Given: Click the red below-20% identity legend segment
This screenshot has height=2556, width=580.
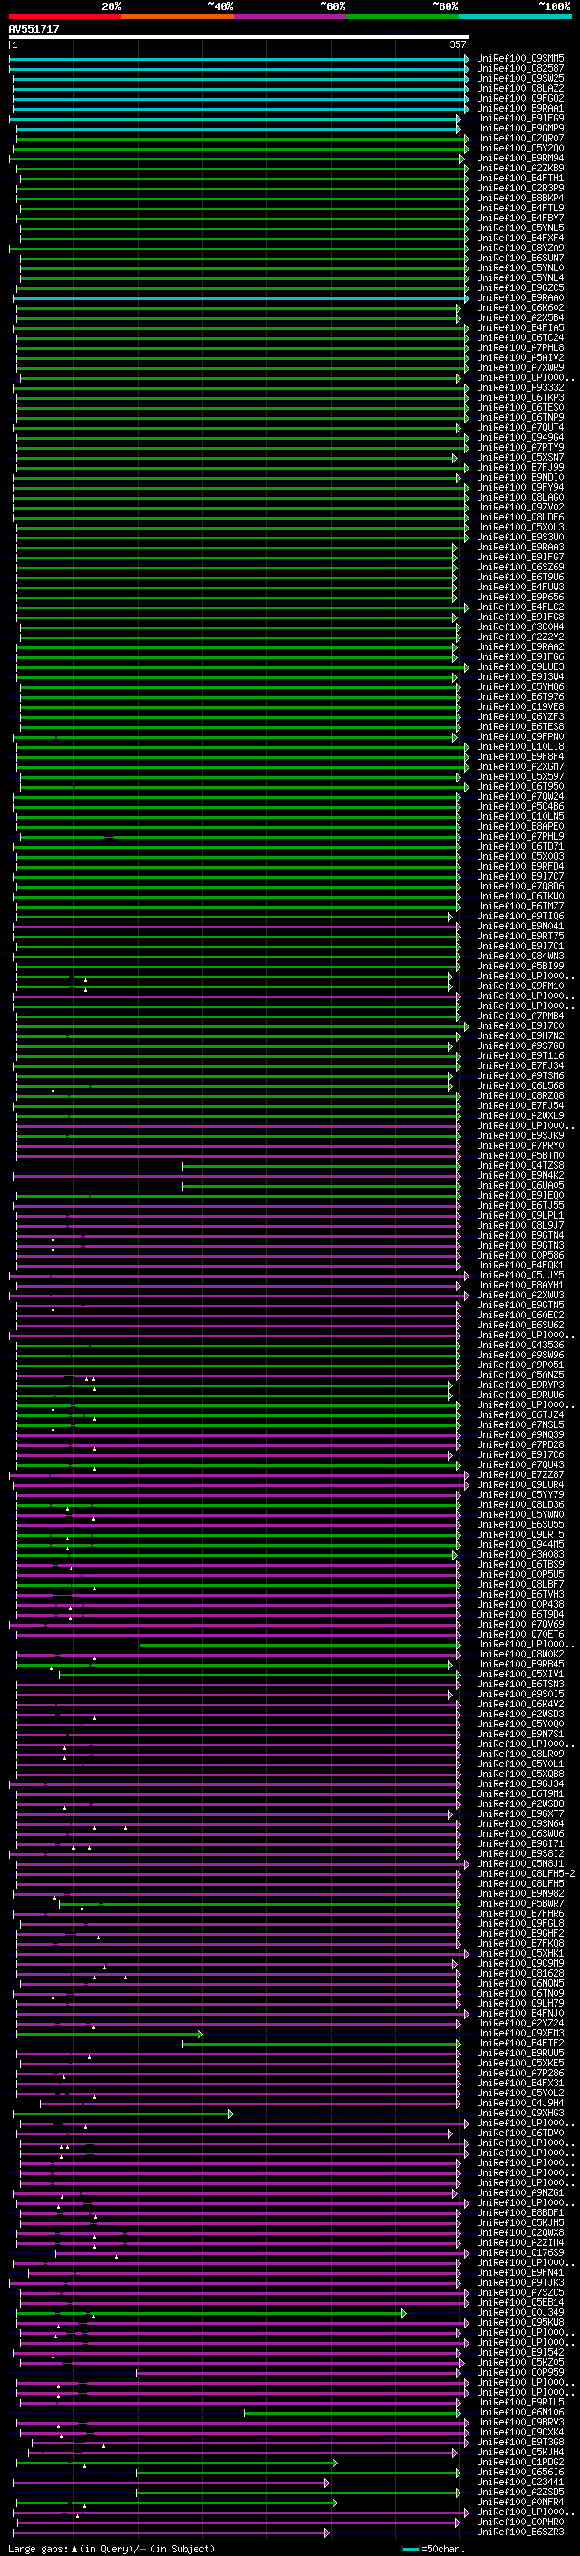Looking at the screenshot, I should point(64,16).
